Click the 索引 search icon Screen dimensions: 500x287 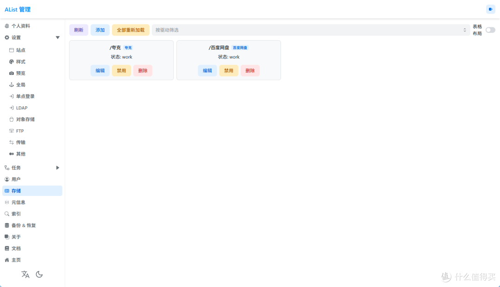click(6, 214)
